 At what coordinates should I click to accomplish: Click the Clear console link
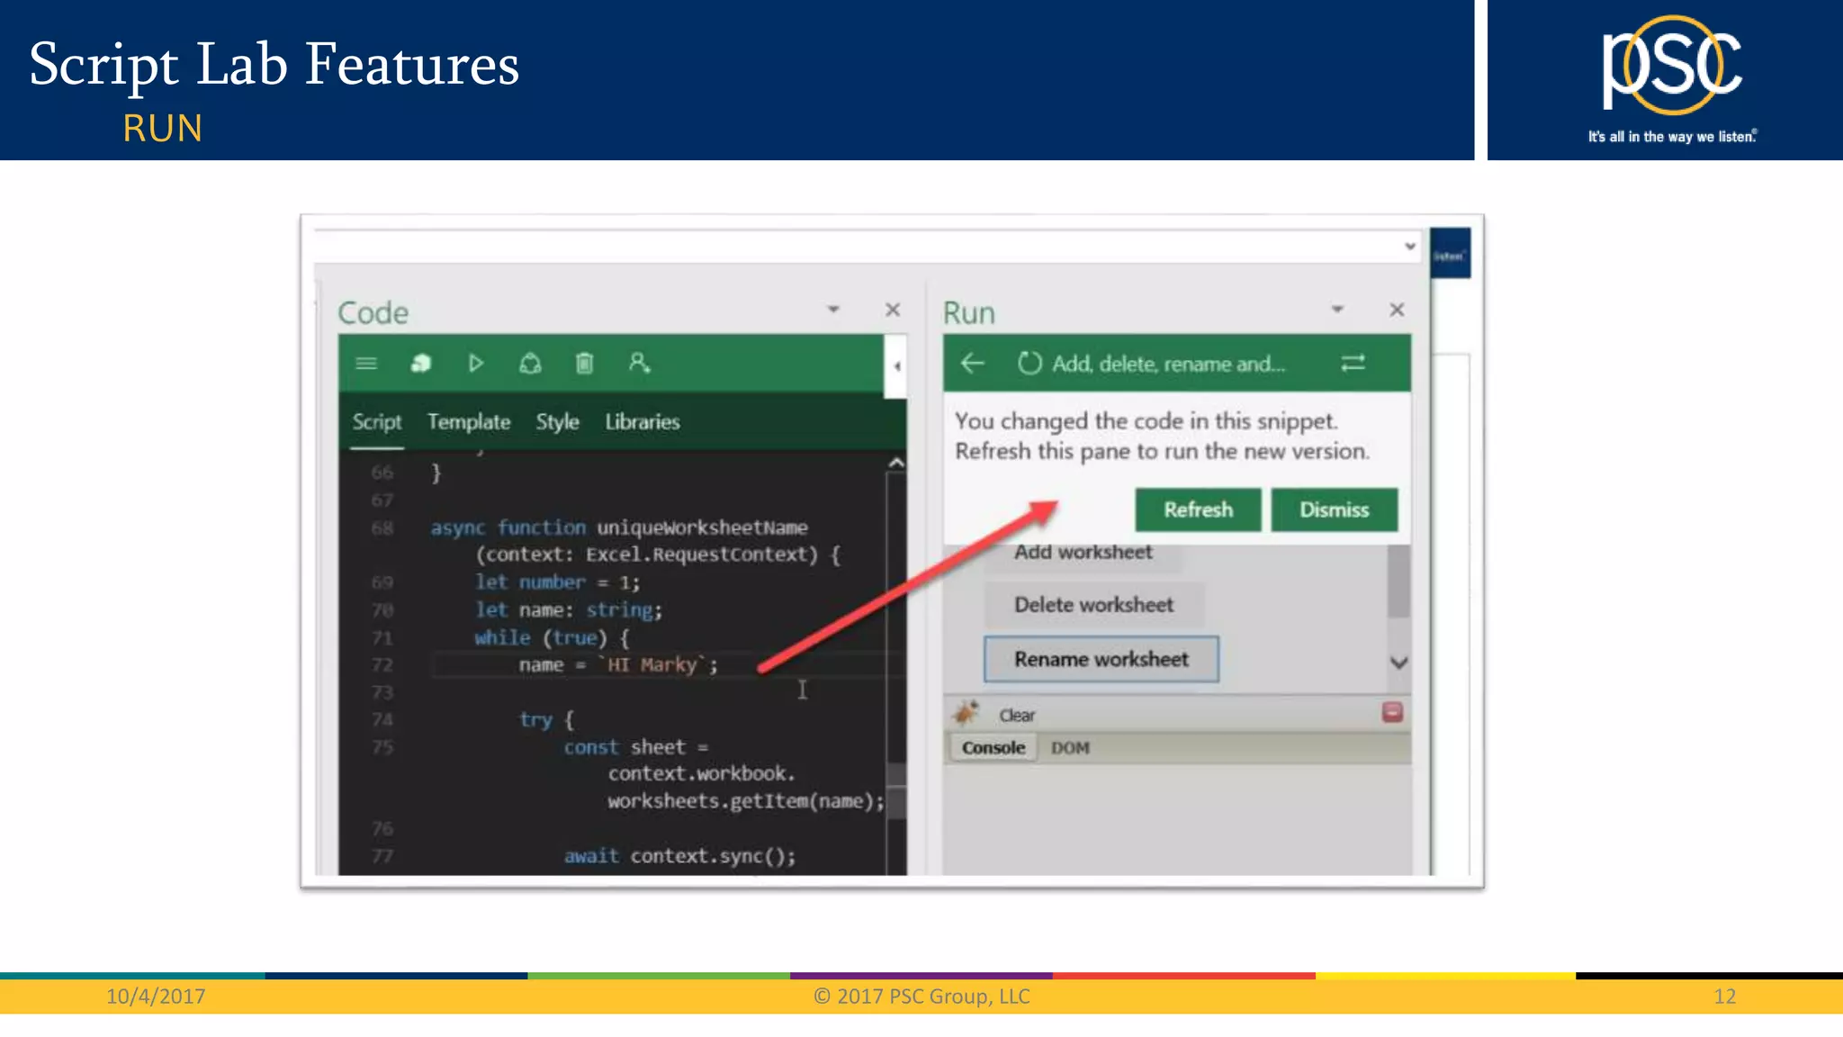(1017, 716)
